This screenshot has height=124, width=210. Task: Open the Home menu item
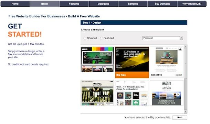15,4
